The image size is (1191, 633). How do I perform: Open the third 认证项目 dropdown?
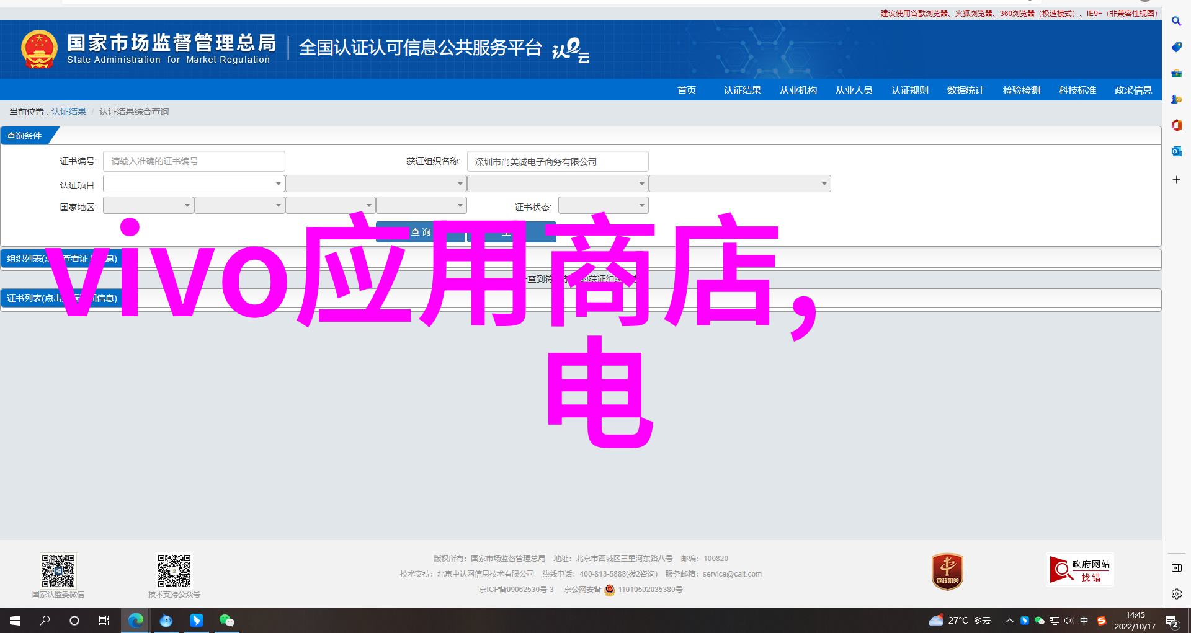tap(558, 184)
